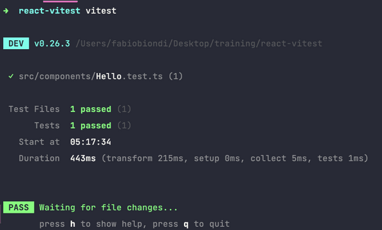382x230 pixels.
Task: Click the bold h help key
Action: (x=73, y=224)
